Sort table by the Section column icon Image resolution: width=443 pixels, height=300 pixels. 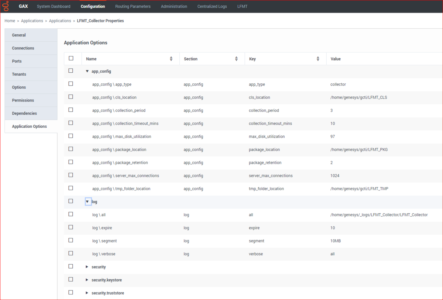coord(236,59)
